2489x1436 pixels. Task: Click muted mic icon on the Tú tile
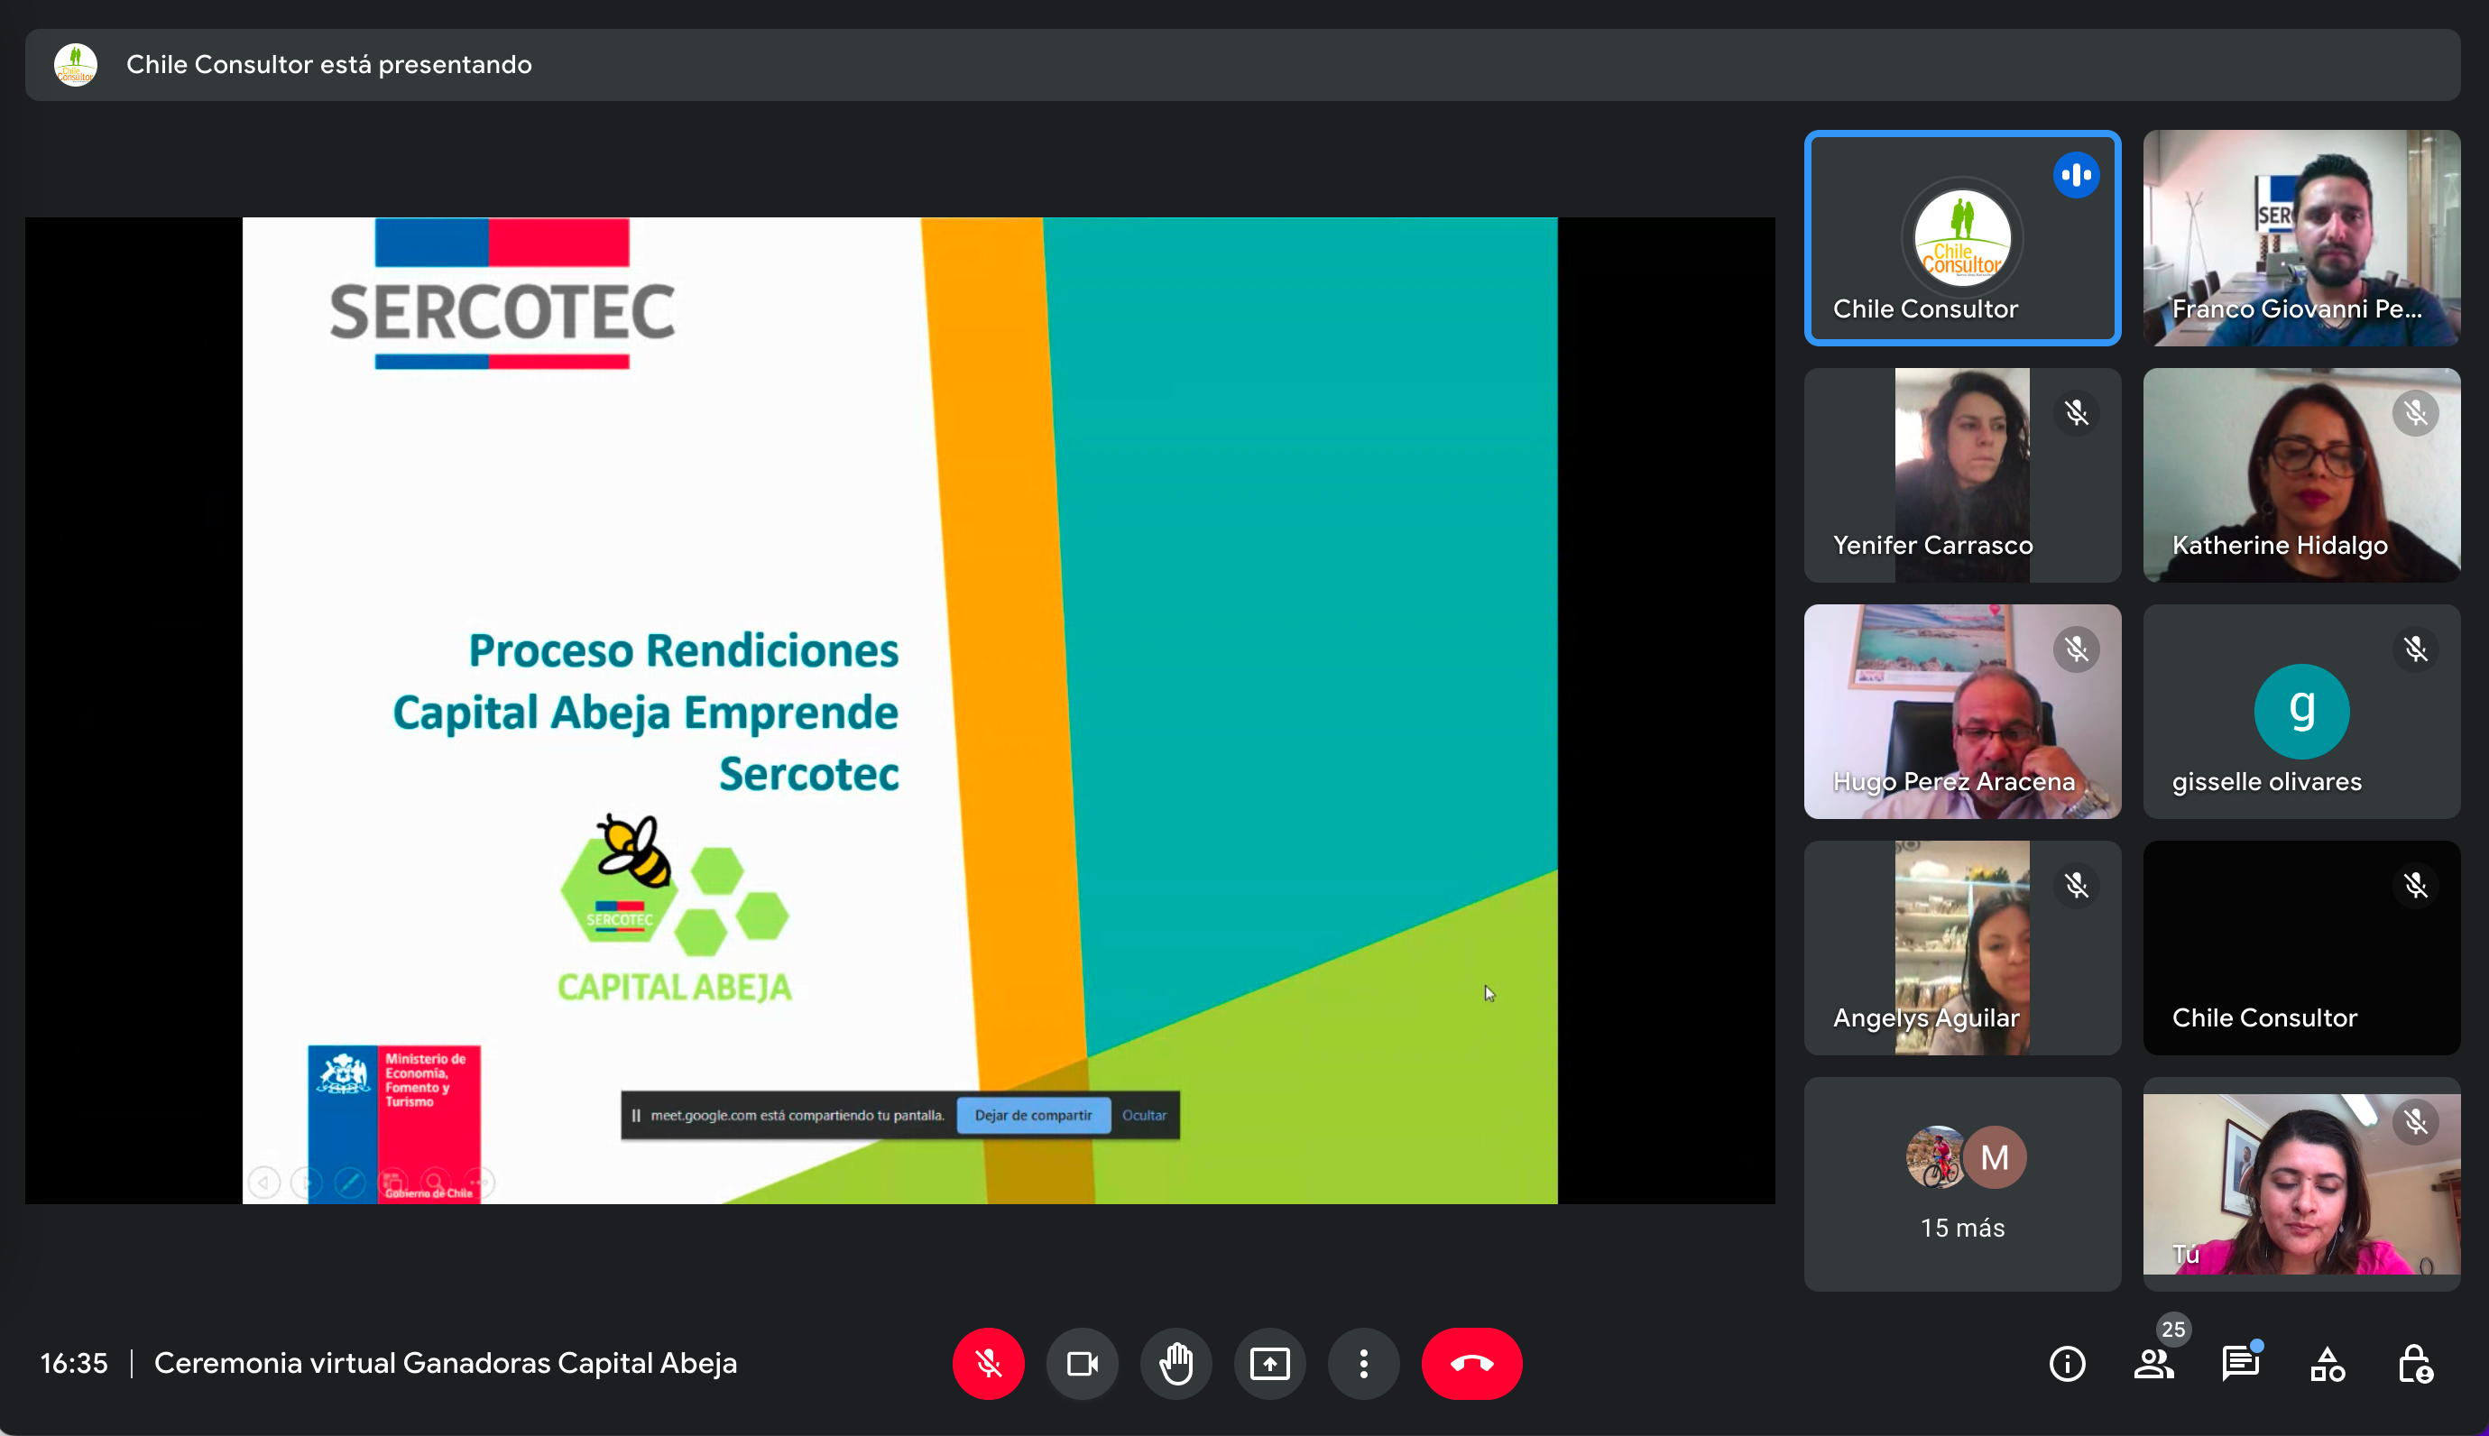pos(2415,1121)
